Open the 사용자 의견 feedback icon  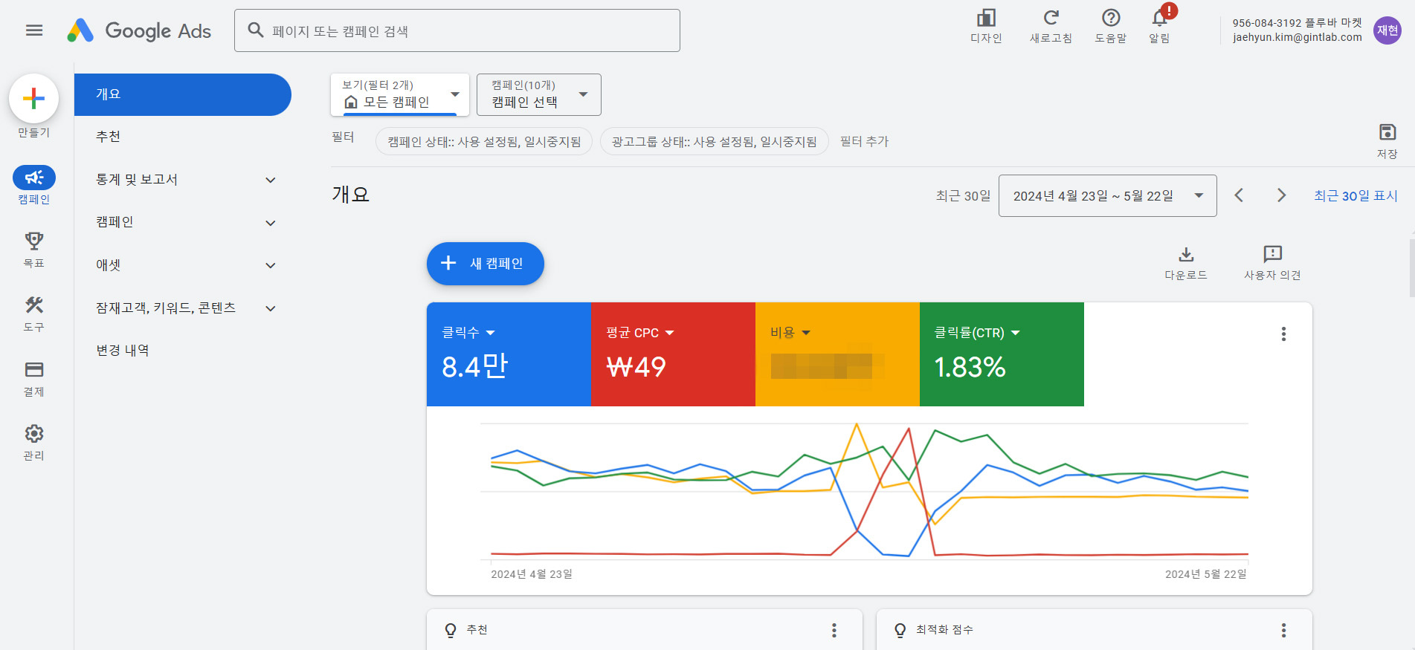[1272, 255]
